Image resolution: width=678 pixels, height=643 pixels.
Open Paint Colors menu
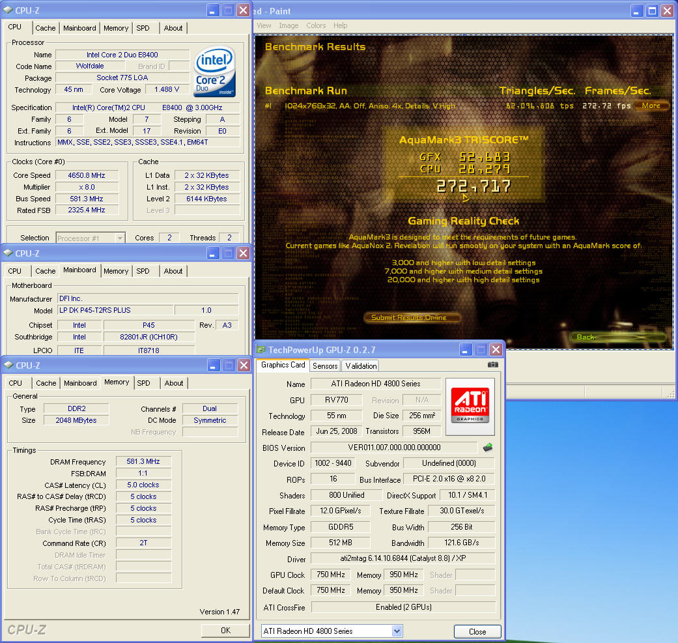pyautogui.click(x=316, y=25)
